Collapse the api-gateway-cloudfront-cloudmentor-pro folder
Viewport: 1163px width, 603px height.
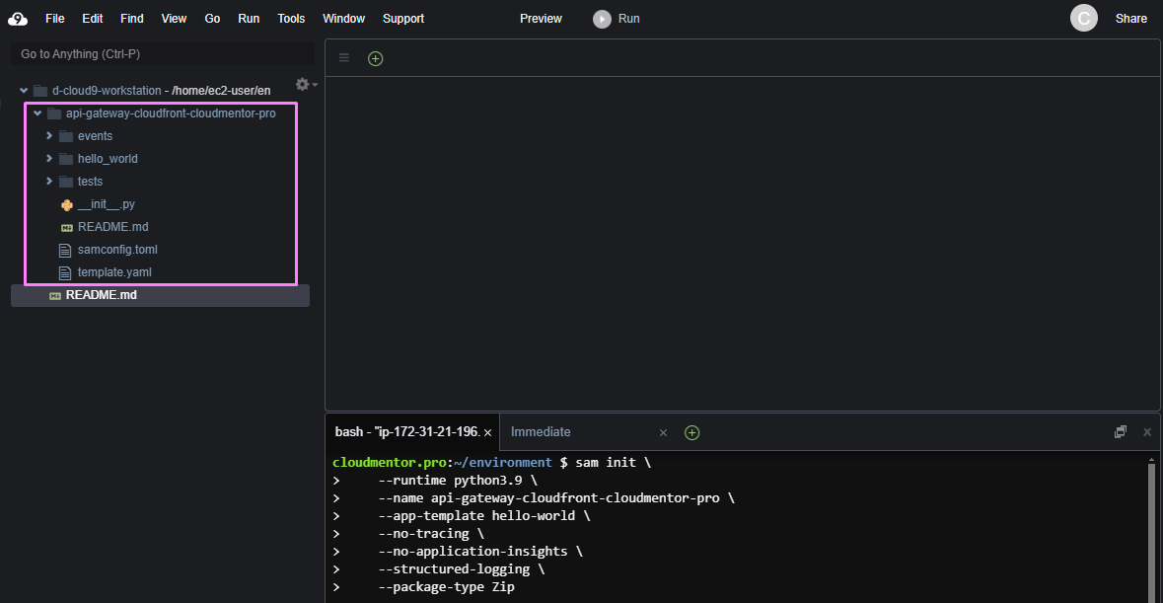(x=37, y=113)
